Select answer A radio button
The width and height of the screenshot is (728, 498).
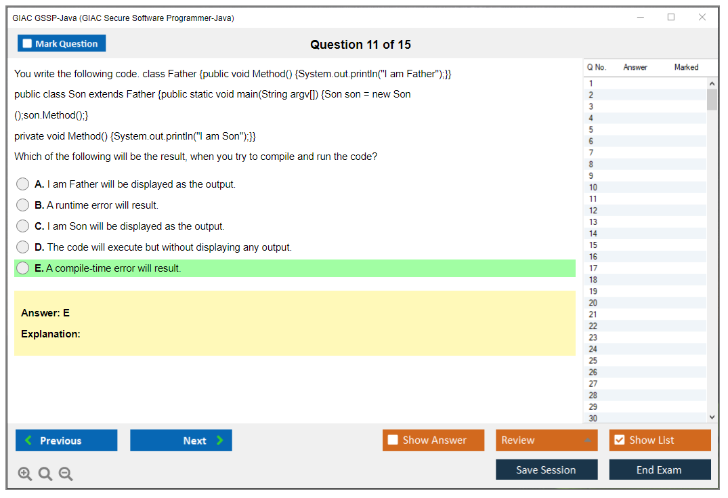coord(23,184)
